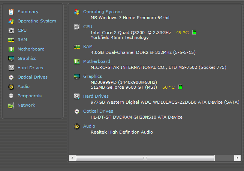Click the horizontal scrollbar thumb
The image size is (244, 171).
[x=145, y=158]
